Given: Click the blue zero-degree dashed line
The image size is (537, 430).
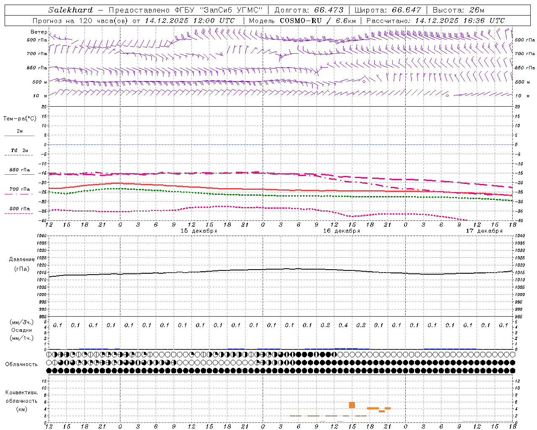Looking at the screenshot, I should (x=281, y=144).
